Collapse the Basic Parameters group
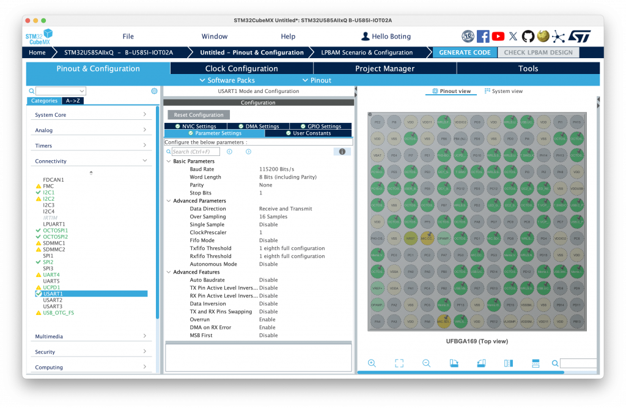 pyautogui.click(x=169, y=161)
